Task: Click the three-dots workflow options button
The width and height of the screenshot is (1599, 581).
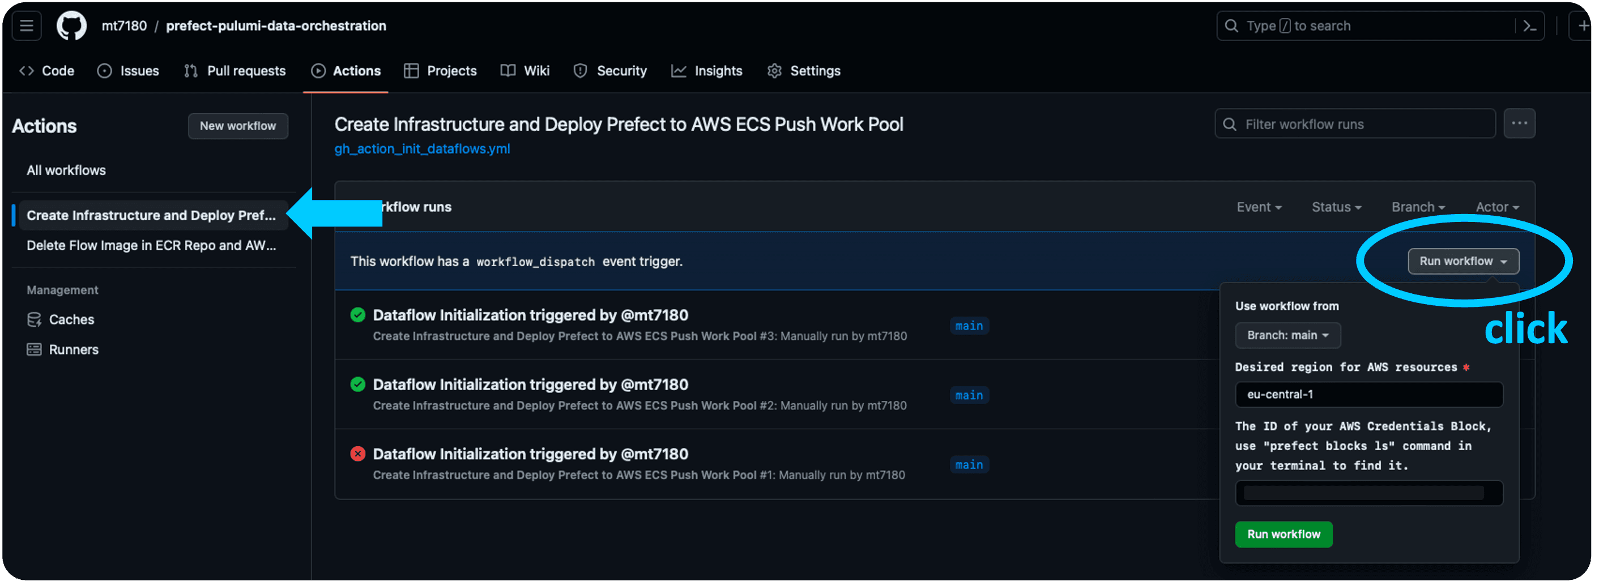Action: 1519,123
